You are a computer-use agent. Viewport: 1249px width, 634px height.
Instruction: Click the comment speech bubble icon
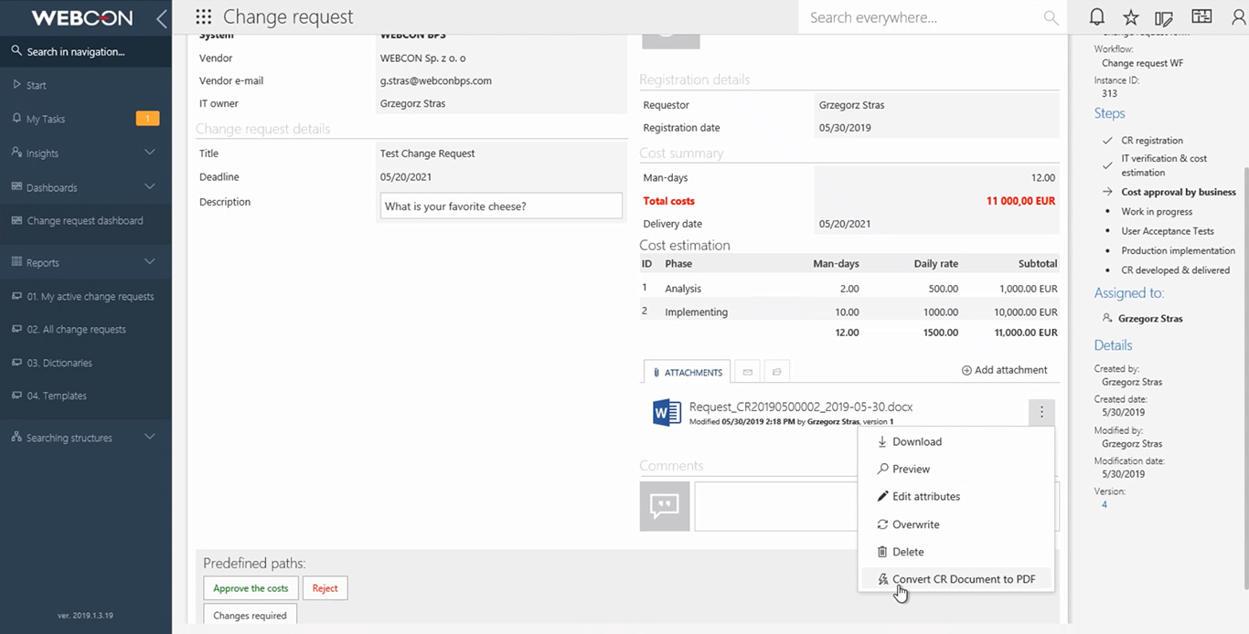tap(664, 506)
